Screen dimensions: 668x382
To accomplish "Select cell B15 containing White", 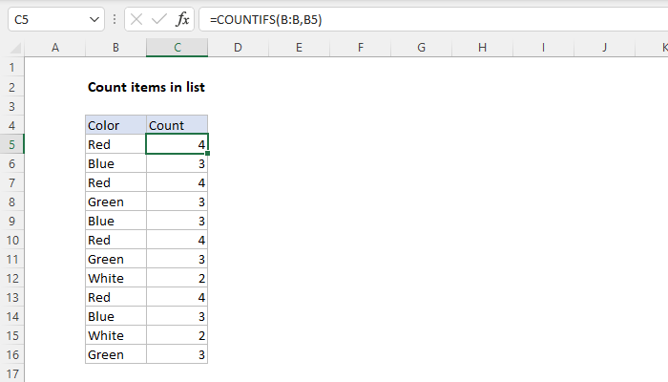I will click(x=115, y=335).
